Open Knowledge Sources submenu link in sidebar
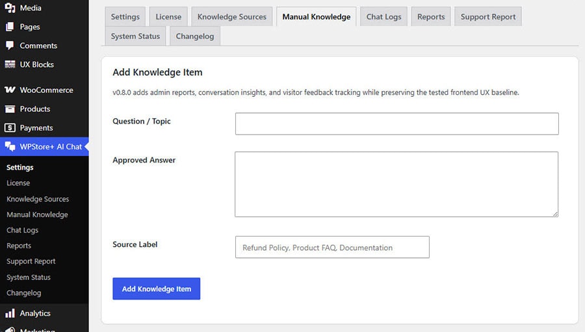 click(x=38, y=199)
